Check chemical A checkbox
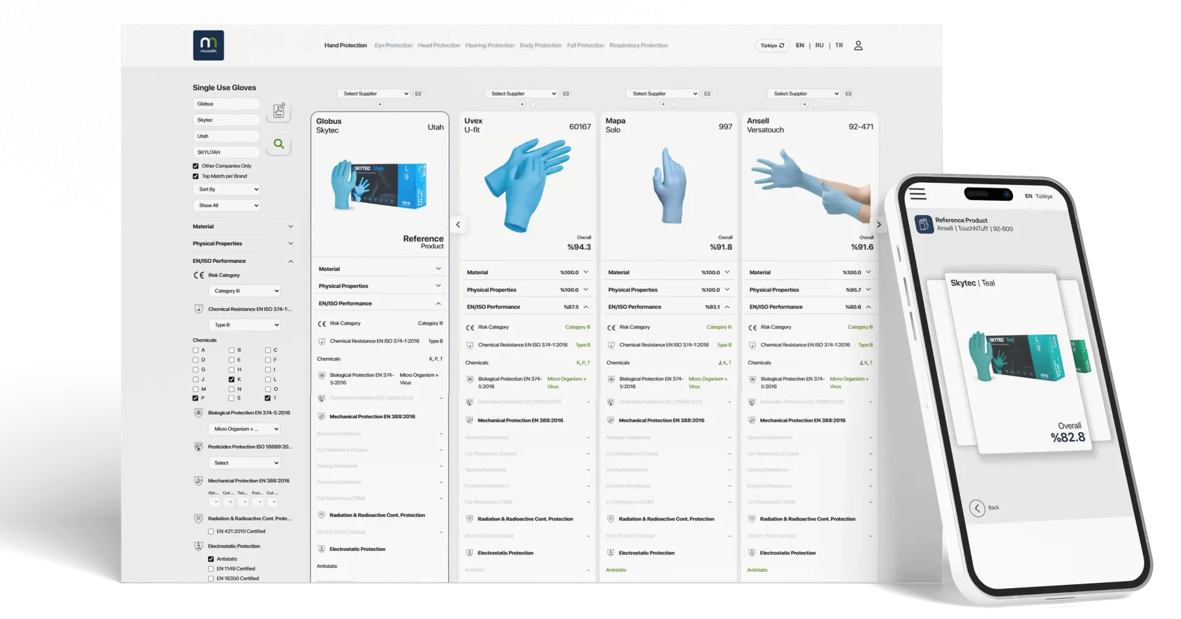 click(196, 350)
